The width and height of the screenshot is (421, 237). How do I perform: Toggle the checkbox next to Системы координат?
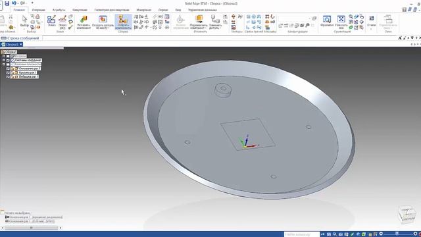tap(8, 60)
